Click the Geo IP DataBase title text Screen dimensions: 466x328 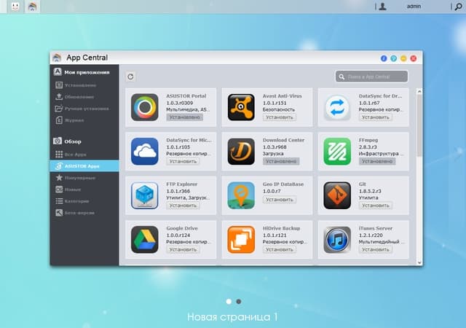[283, 184]
